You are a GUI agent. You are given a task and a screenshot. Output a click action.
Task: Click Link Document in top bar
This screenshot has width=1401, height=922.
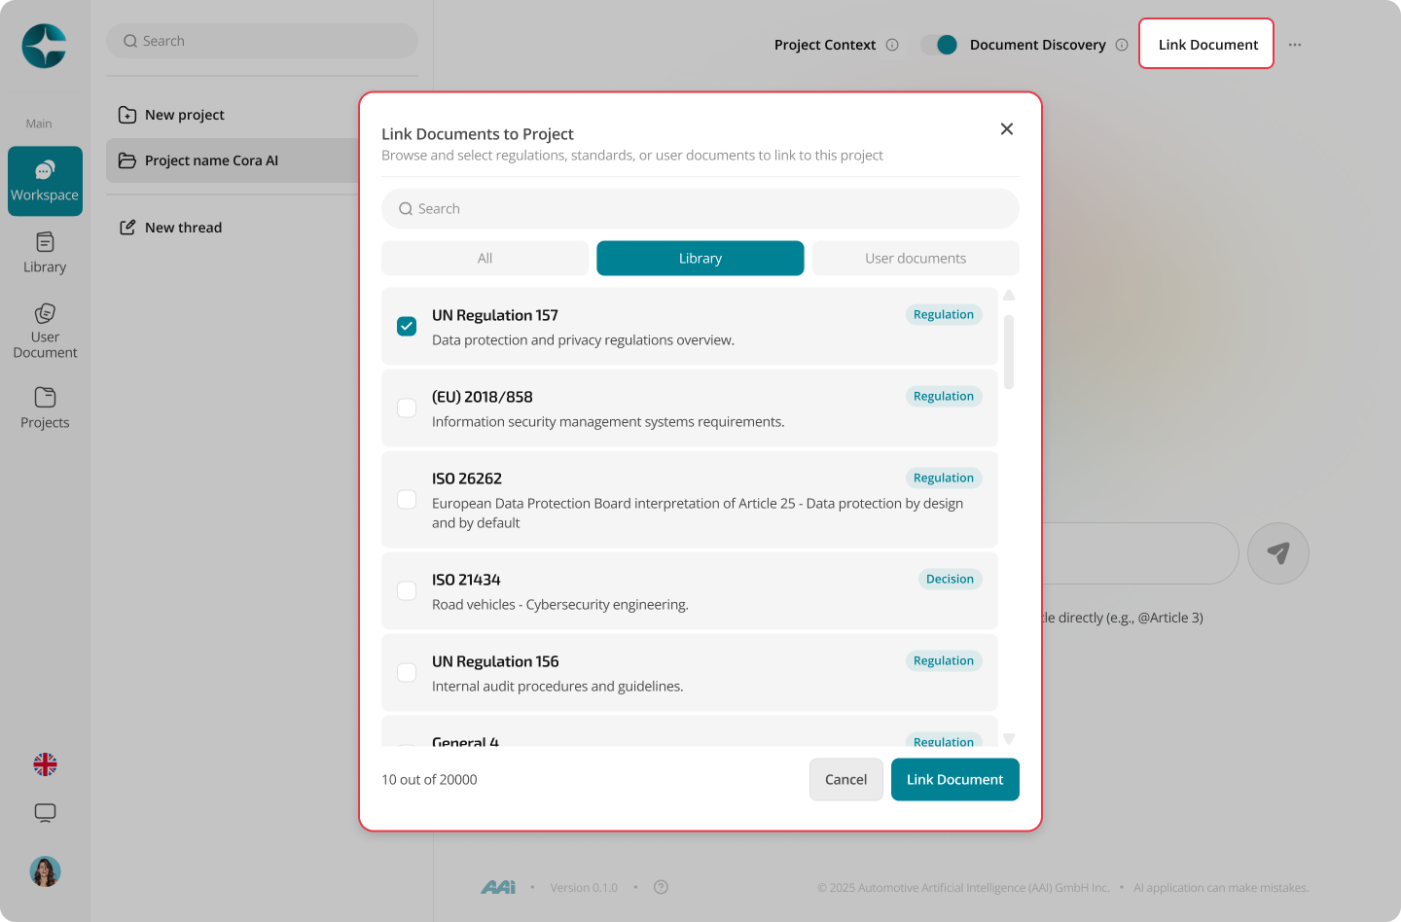(x=1206, y=44)
